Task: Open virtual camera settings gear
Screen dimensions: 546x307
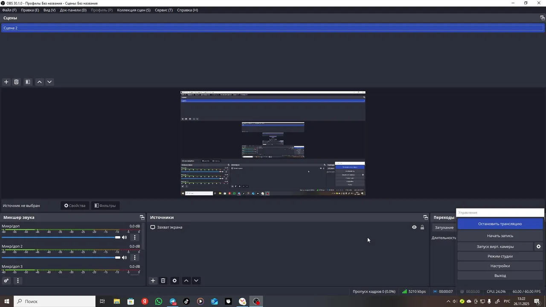Action: click(x=538, y=246)
